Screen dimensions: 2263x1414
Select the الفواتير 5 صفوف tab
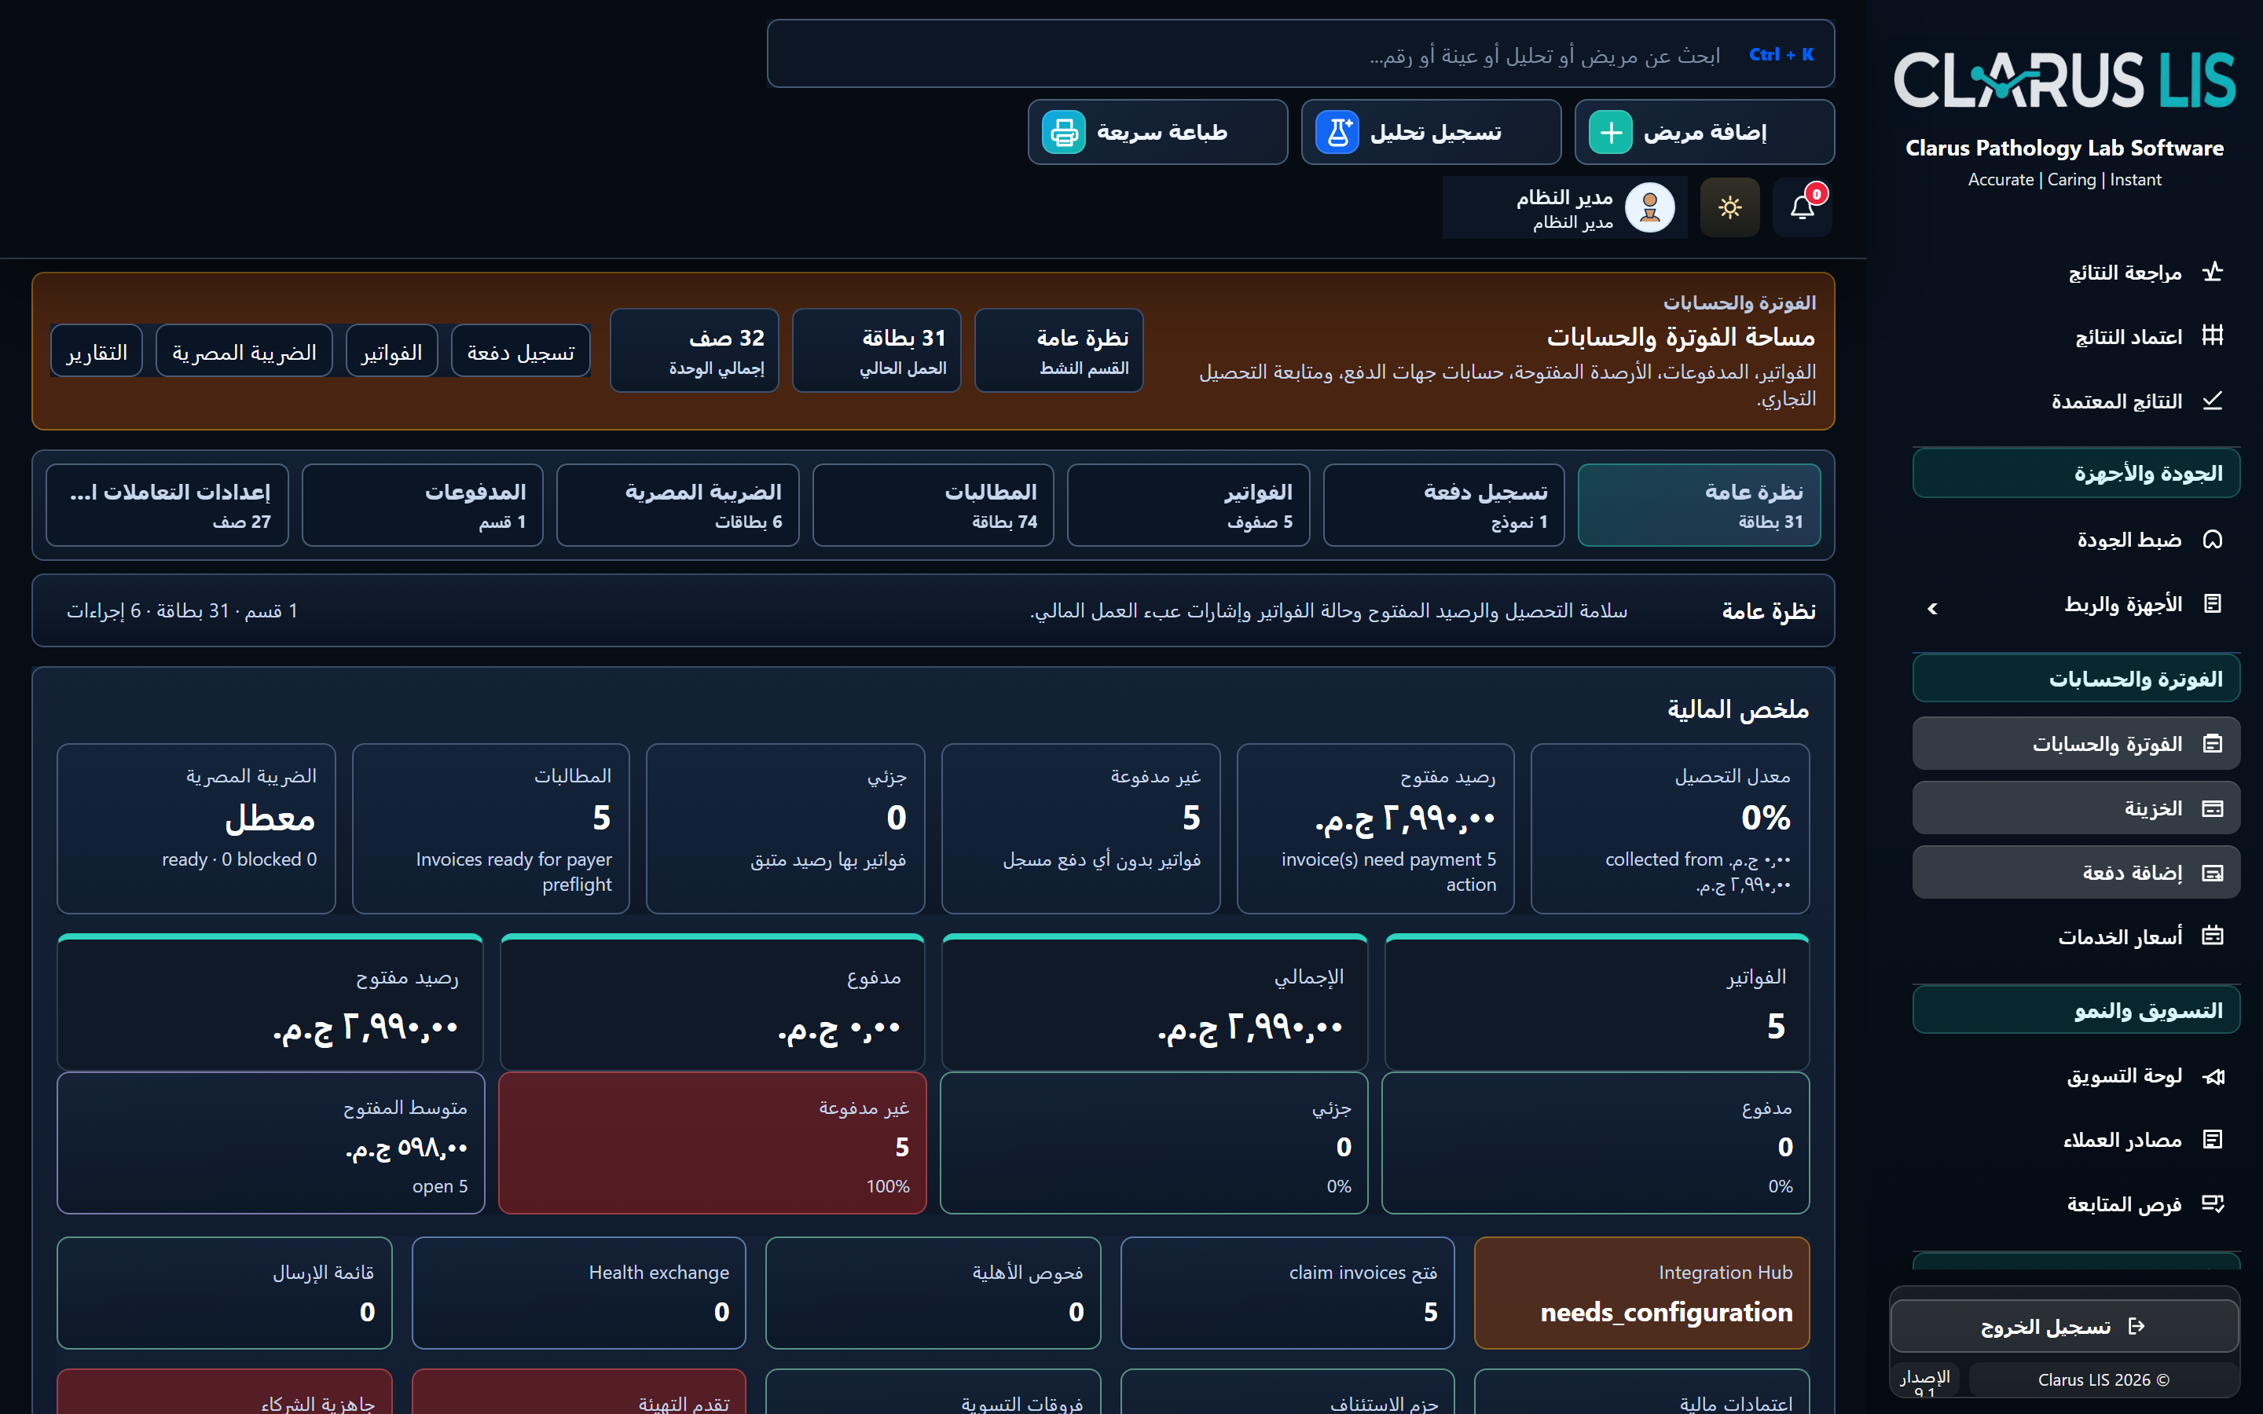1189,505
